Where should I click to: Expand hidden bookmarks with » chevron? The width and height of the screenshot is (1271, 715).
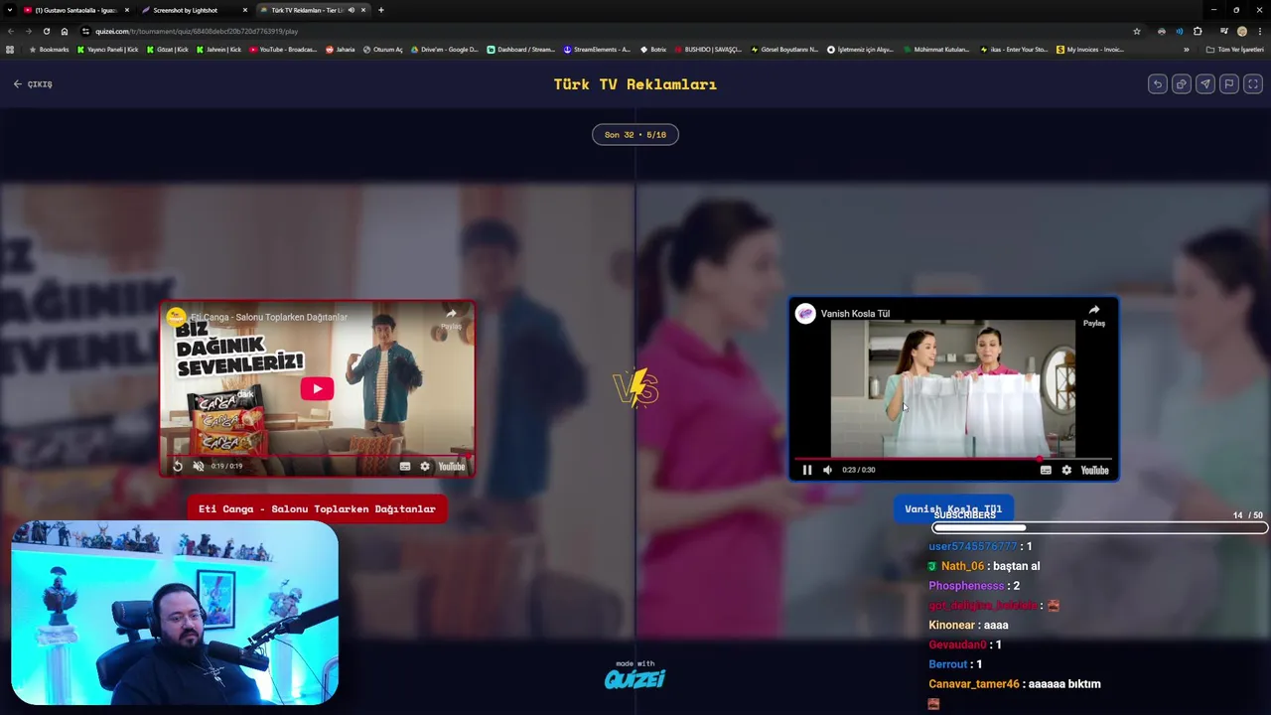(x=1186, y=49)
